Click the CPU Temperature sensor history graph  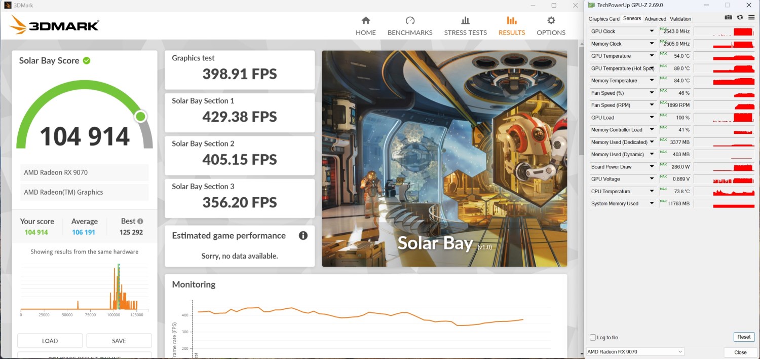click(725, 191)
